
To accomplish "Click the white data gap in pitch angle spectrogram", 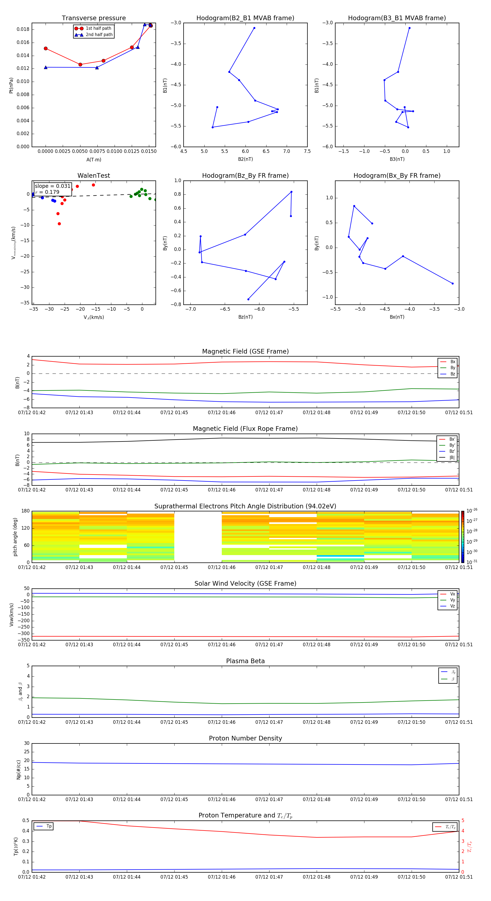I will coord(198,537).
